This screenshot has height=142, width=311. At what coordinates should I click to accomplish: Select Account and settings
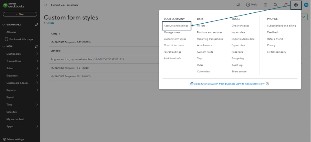(x=176, y=26)
